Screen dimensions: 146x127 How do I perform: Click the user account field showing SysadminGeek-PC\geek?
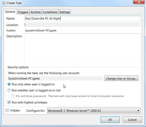pos(55,78)
